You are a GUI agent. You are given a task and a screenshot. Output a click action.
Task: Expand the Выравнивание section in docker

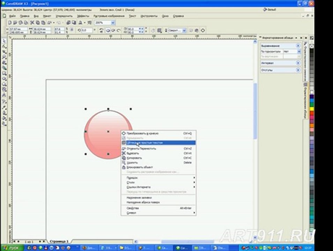pyautogui.click(x=298, y=46)
